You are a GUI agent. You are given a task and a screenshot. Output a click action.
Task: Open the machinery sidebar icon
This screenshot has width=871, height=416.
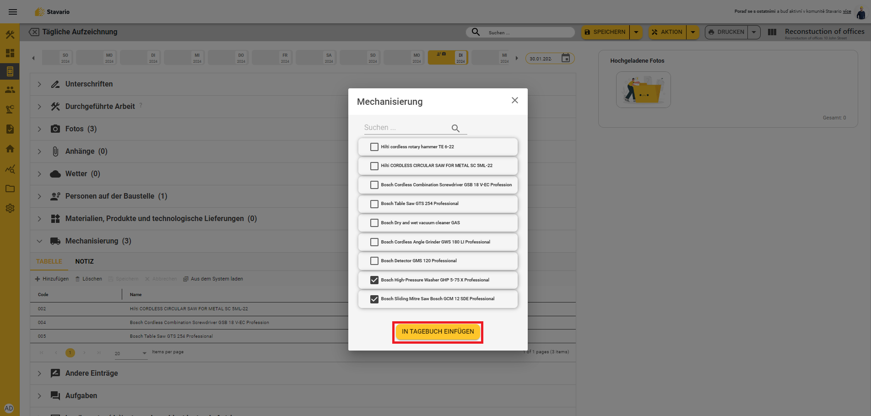point(10,109)
